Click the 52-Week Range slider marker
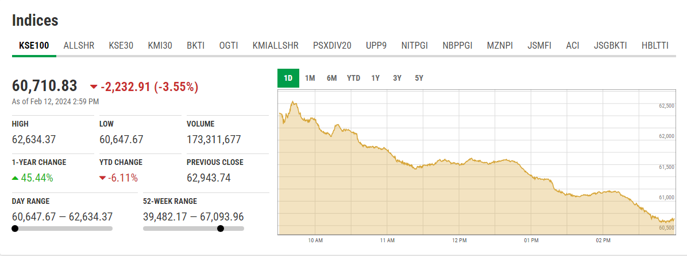Image resolution: width=687 pixels, height=256 pixels. pyautogui.click(x=221, y=229)
